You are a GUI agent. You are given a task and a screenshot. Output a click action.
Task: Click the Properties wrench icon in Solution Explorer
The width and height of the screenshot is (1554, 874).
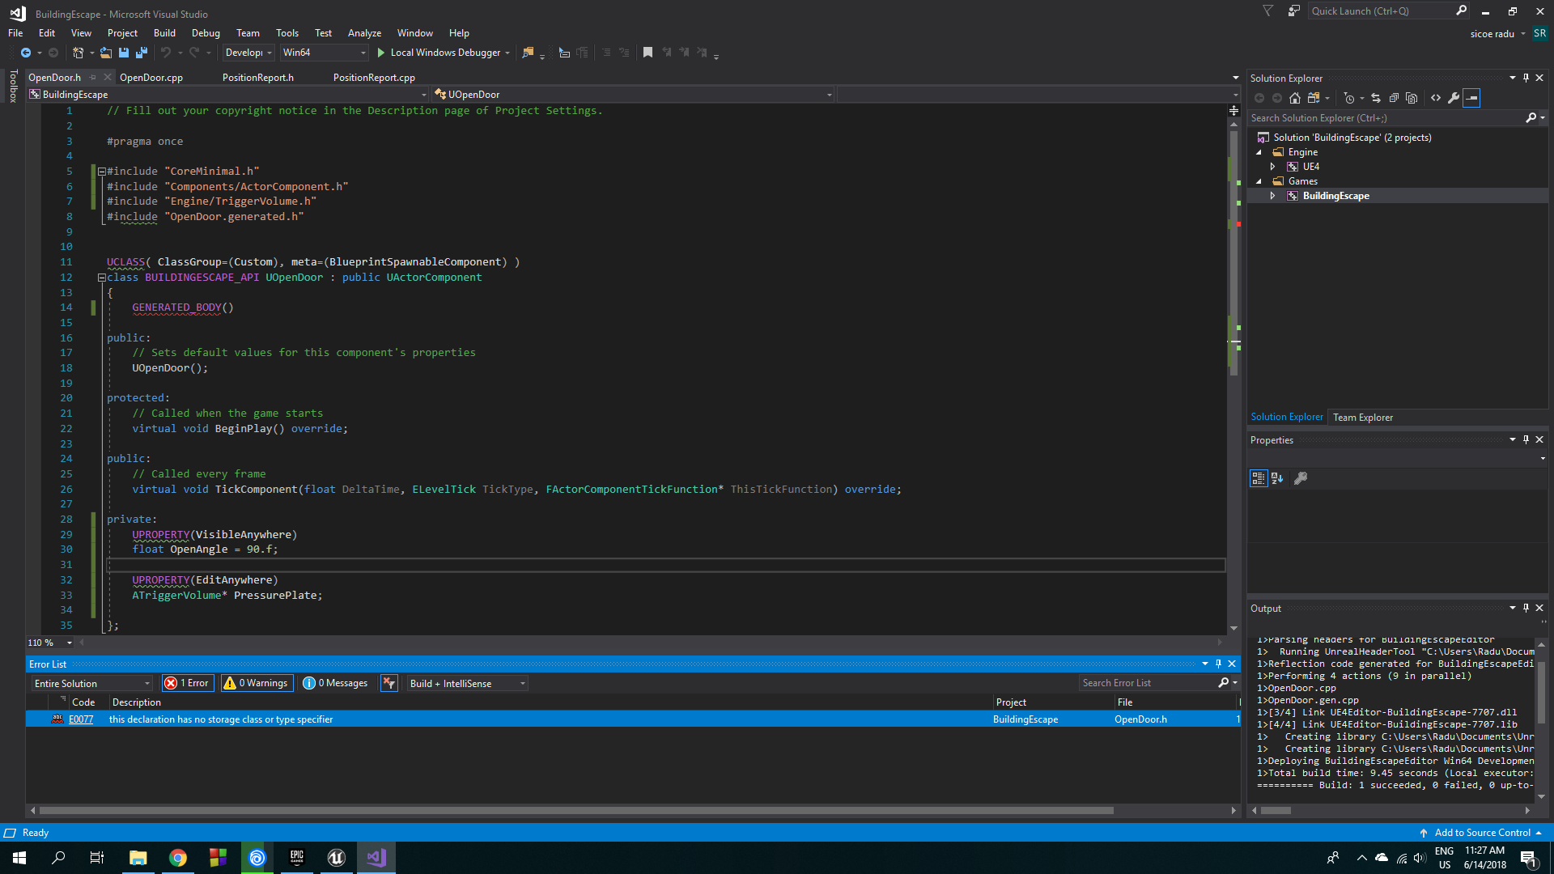tap(1454, 99)
